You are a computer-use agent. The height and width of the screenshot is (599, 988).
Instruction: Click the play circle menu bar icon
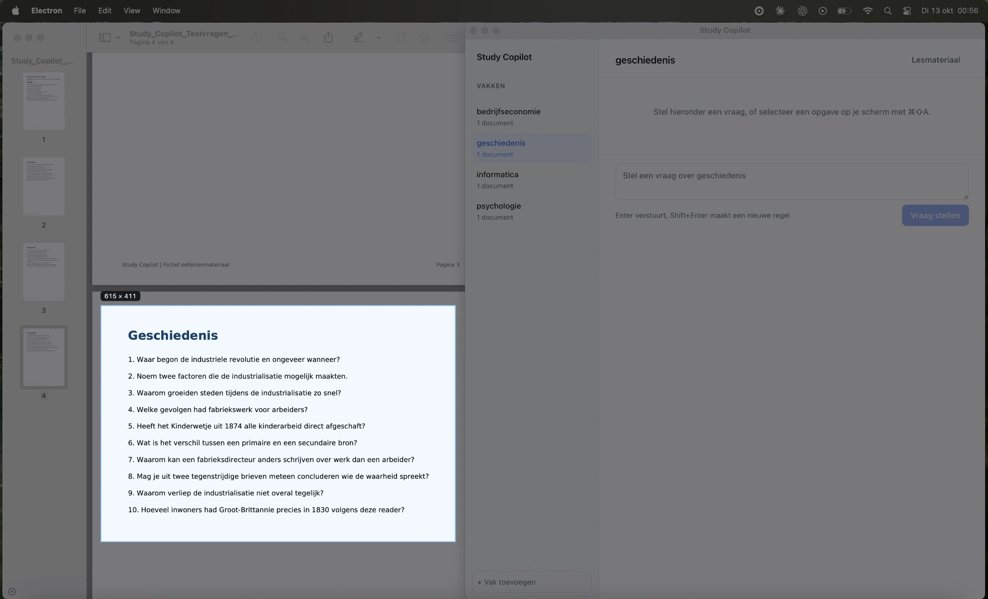823,11
